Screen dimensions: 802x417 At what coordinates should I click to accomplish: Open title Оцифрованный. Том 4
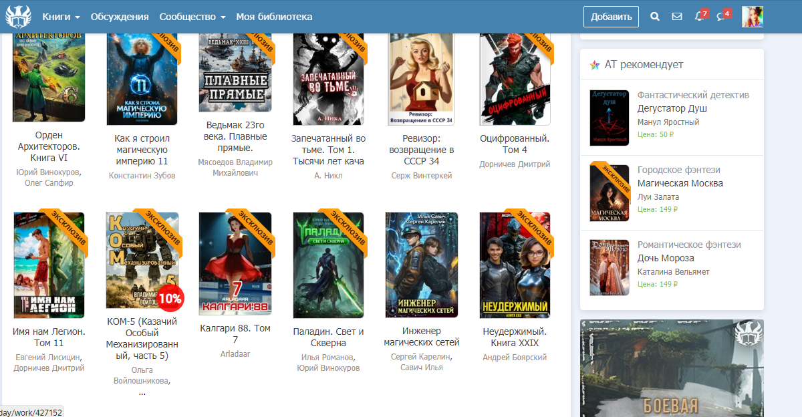tap(515, 144)
